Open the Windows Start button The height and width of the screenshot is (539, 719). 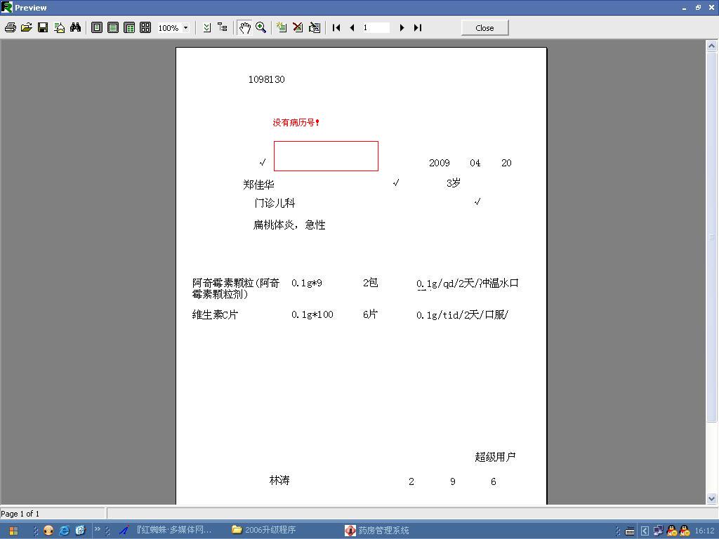coord(13,531)
